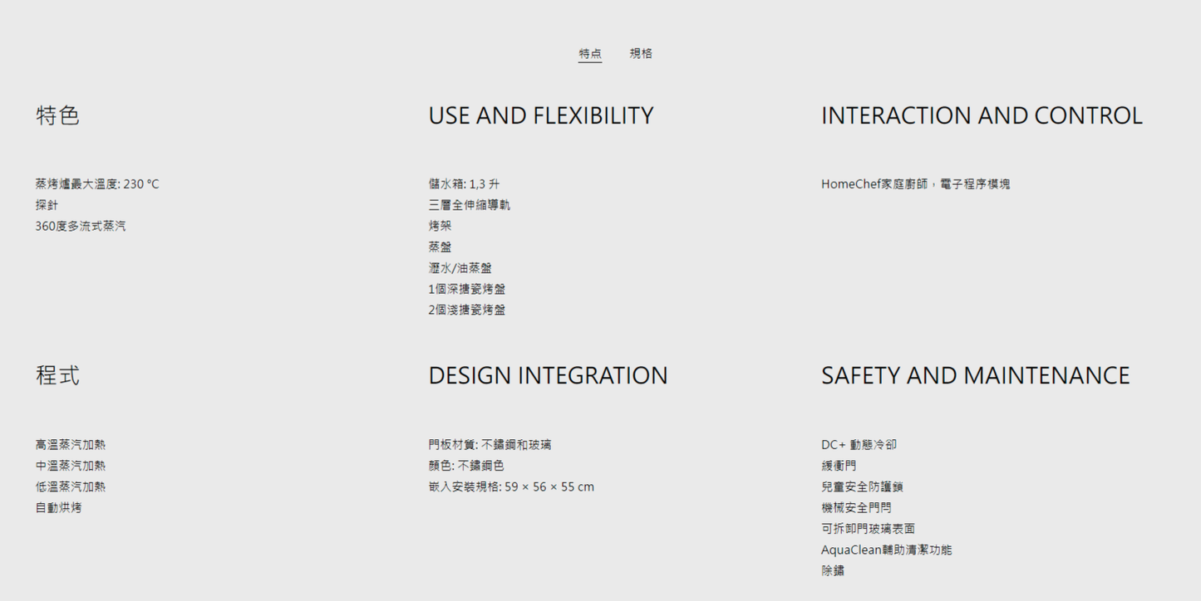Click the SAFETY AND MAINTENANCE heading
The image size is (1201, 601).
pos(975,375)
